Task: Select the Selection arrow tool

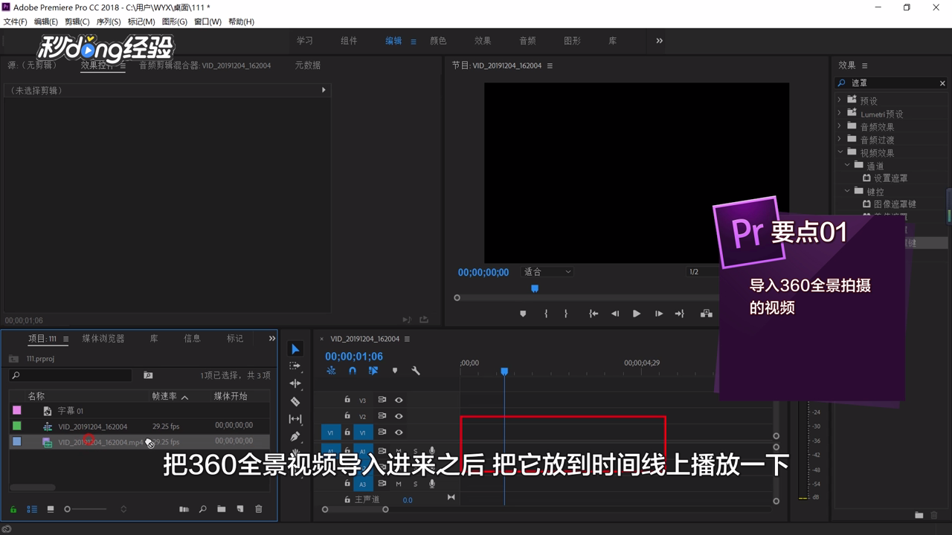Action: tap(295, 349)
